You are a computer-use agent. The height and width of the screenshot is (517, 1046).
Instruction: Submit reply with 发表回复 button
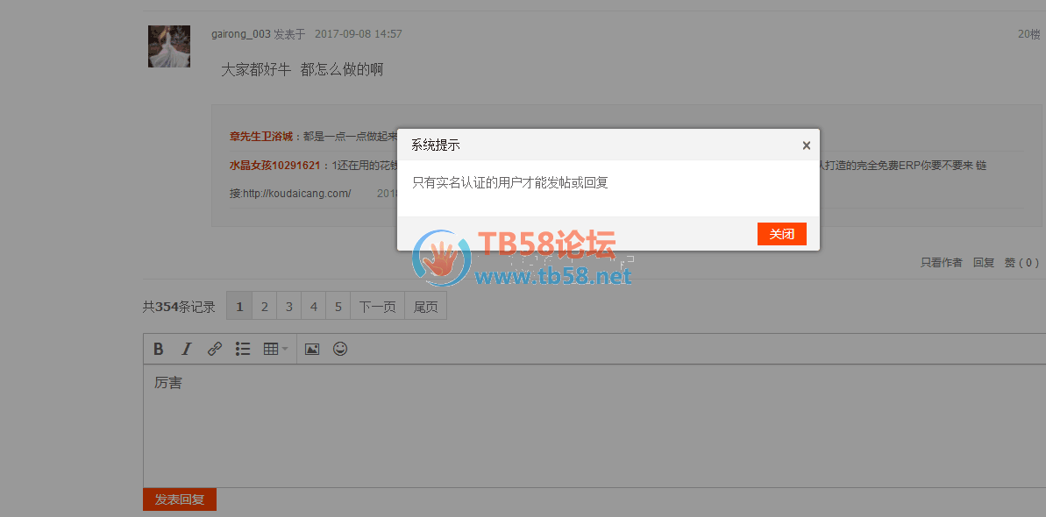coord(180,499)
